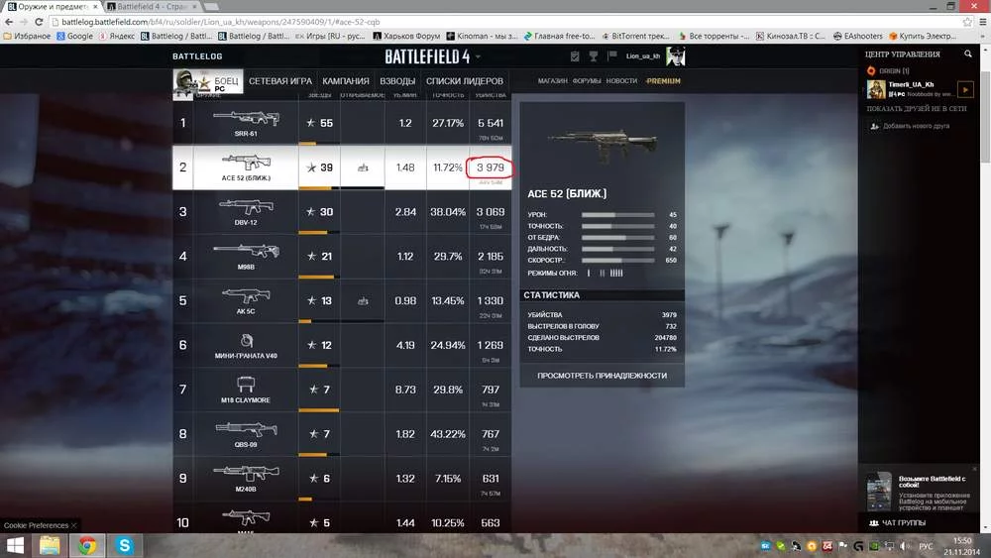The image size is (991, 558).
Task: Click the BATTLELOG logo link
Action: [x=198, y=56]
